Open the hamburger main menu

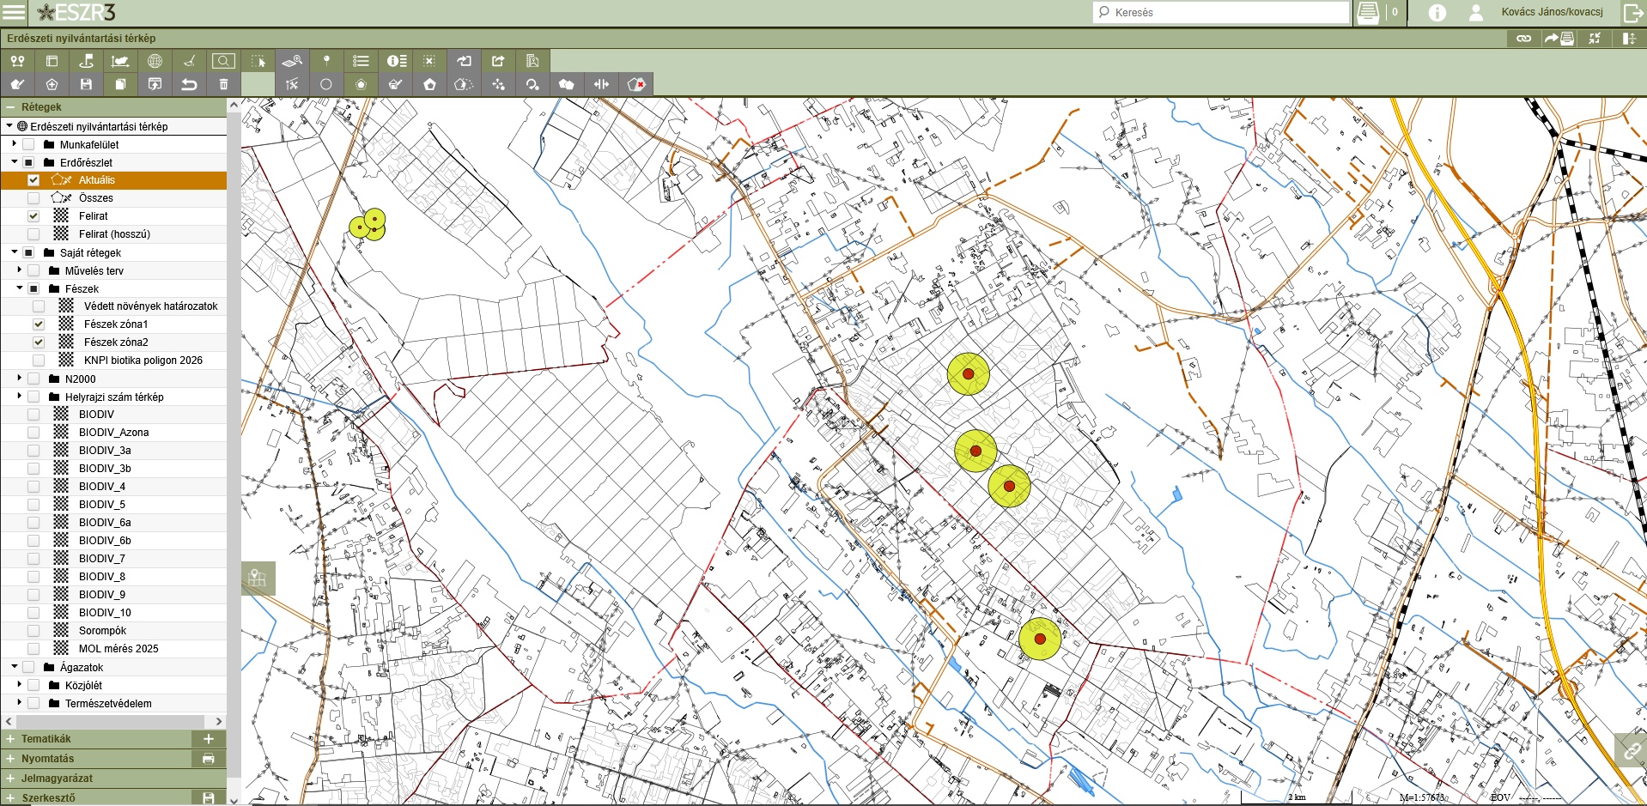point(14,13)
